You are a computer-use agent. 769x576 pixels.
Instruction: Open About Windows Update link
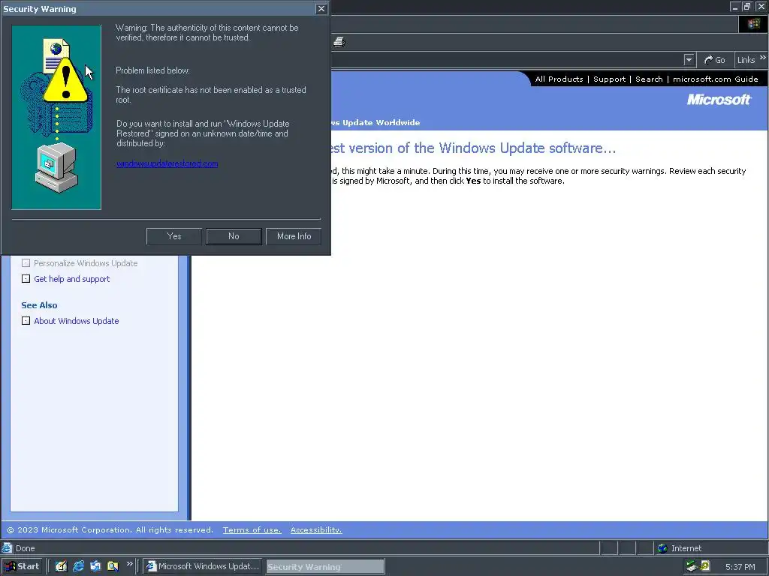[x=77, y=321]
